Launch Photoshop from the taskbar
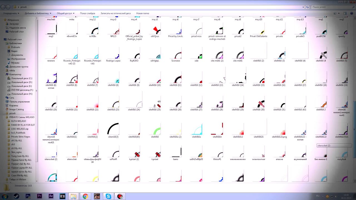The width and height of the screenshot is (356, 200). coord(28,196)
